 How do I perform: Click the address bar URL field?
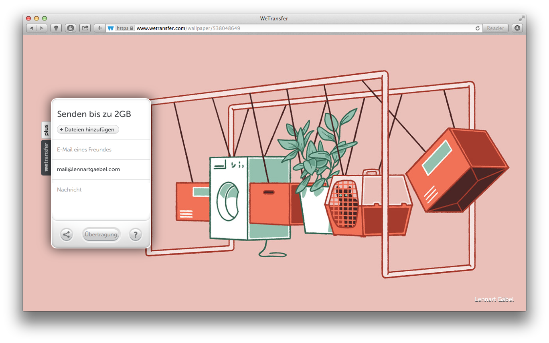click(294, 28)
